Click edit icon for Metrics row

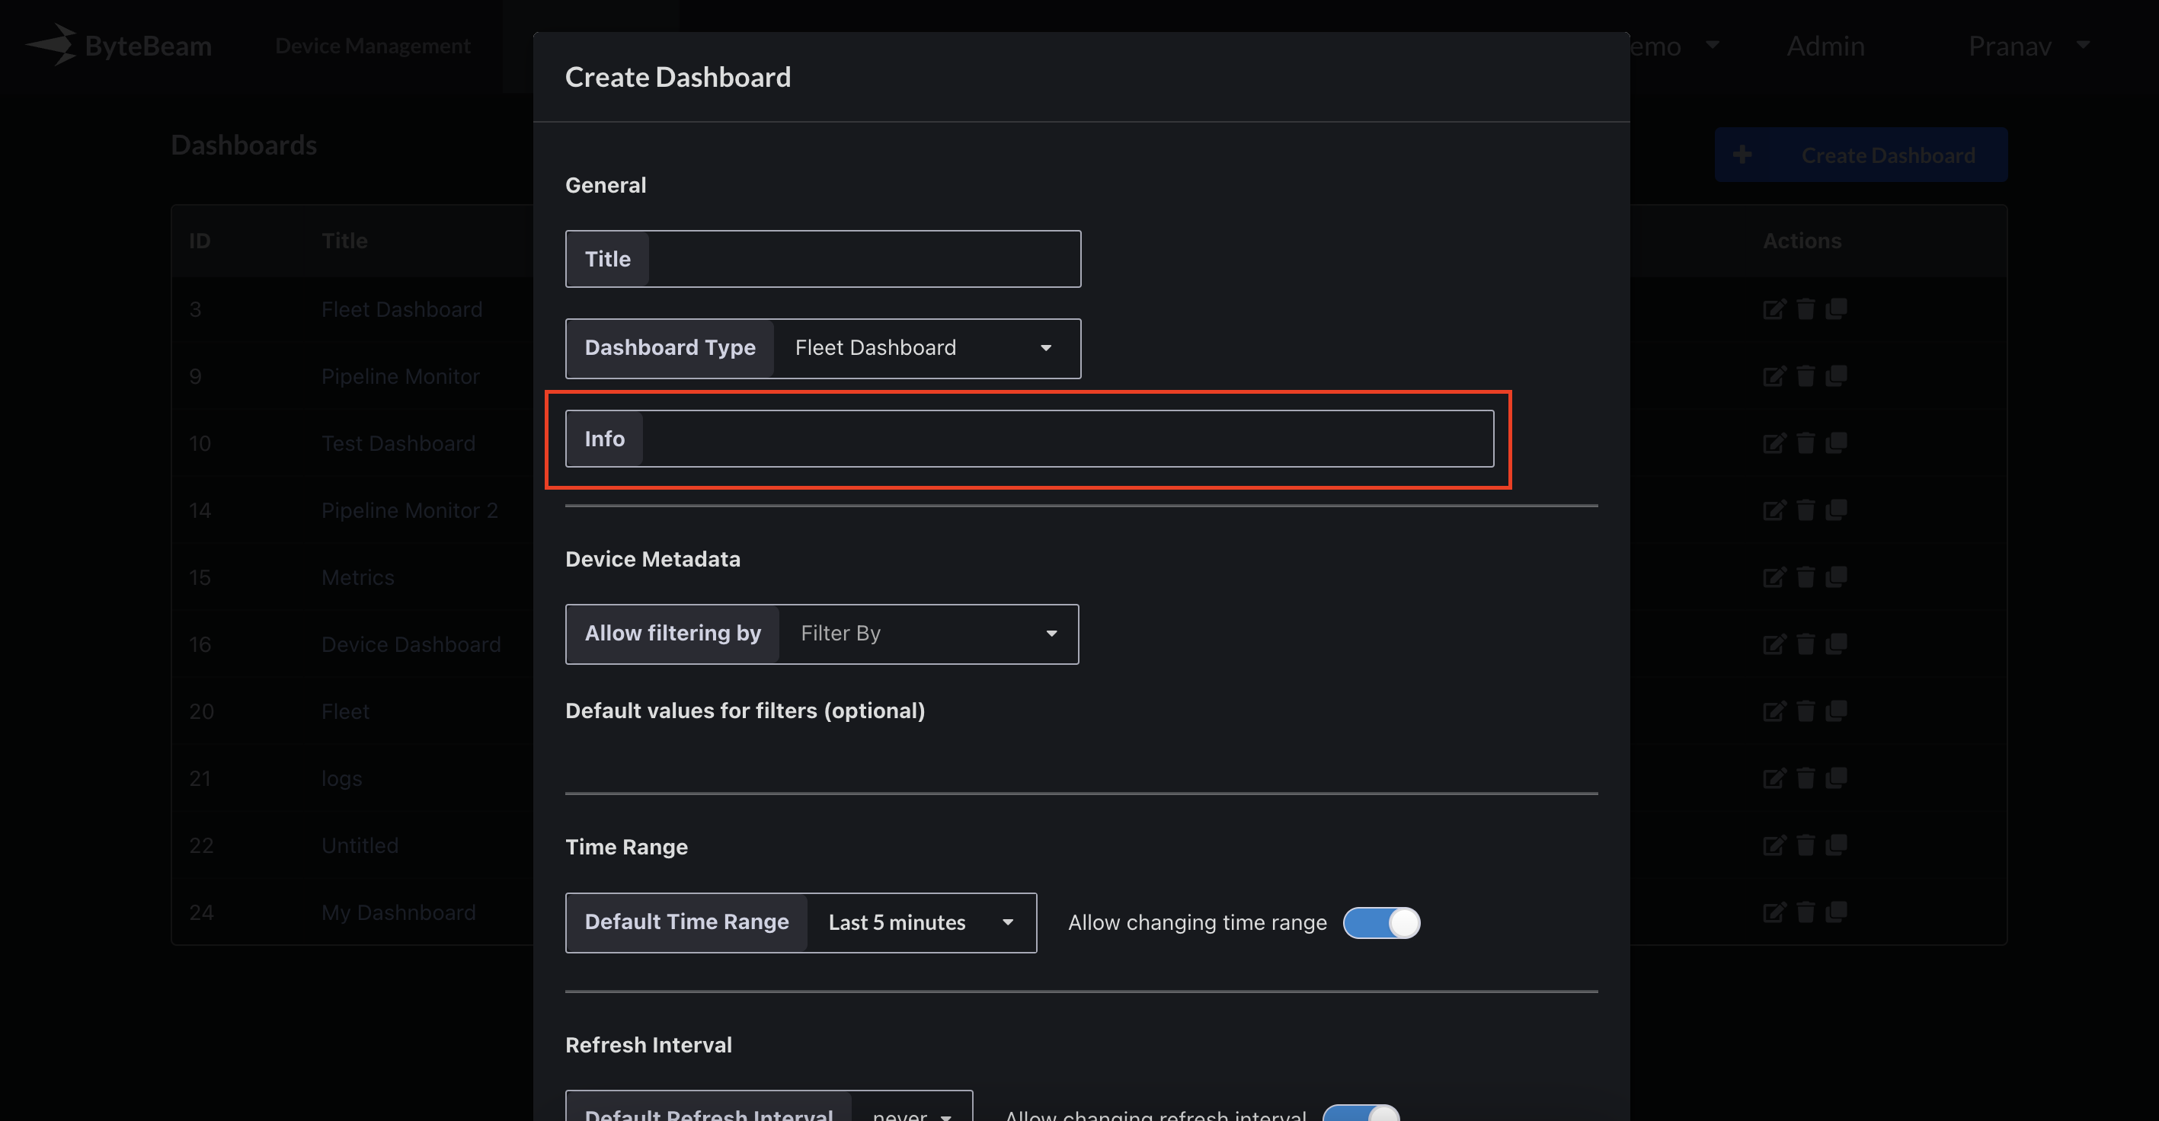click(1774, 577)
